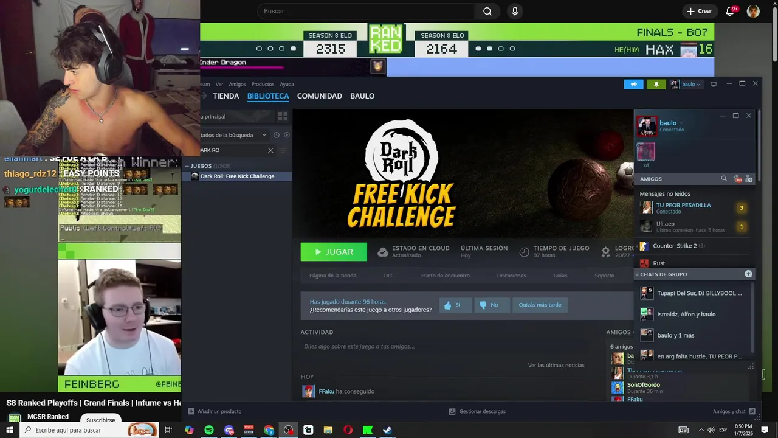This screenshot has height=438, width=778.
Task: Open the BAULO profile tab
Action: click(362, 96)
